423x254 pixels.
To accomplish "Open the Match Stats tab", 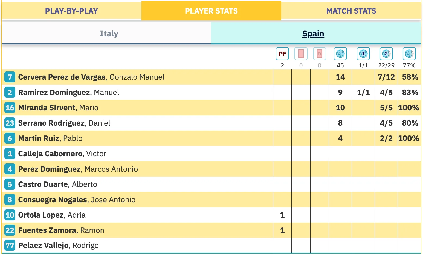I will click(351, 11).
